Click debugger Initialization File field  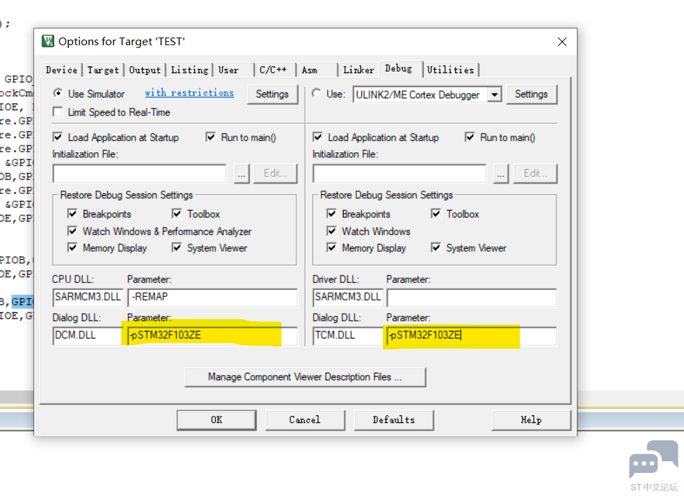pyautogui.click(x=399, y=174)
